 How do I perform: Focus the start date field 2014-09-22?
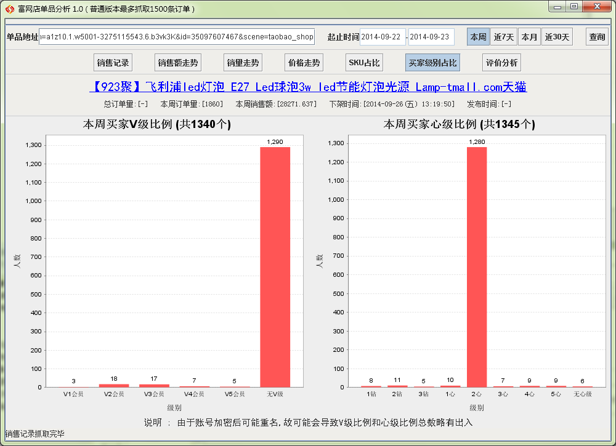383,37
